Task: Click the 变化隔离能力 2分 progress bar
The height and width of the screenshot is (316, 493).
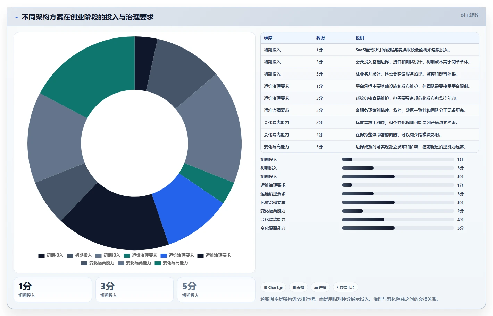Action: [x=398, y=211]
